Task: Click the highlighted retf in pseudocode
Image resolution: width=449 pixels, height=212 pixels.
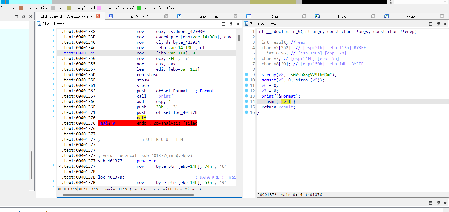Action: pos(286,102)
